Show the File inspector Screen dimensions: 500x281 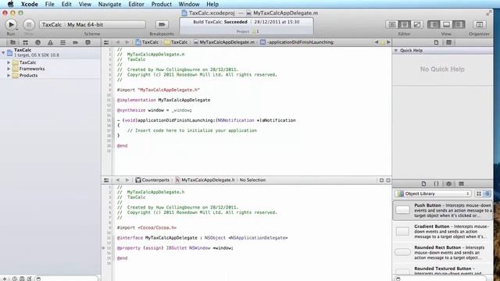point(436,42)
